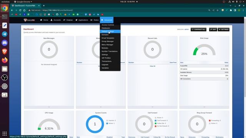Viewport: 246px width, 138px height.
Task: Open Telegram from the dock
Action: [x=5, y=34]
